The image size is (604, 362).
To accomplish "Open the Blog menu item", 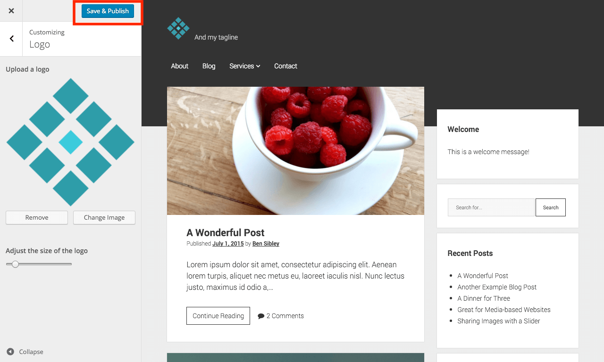I will (209, 66).
